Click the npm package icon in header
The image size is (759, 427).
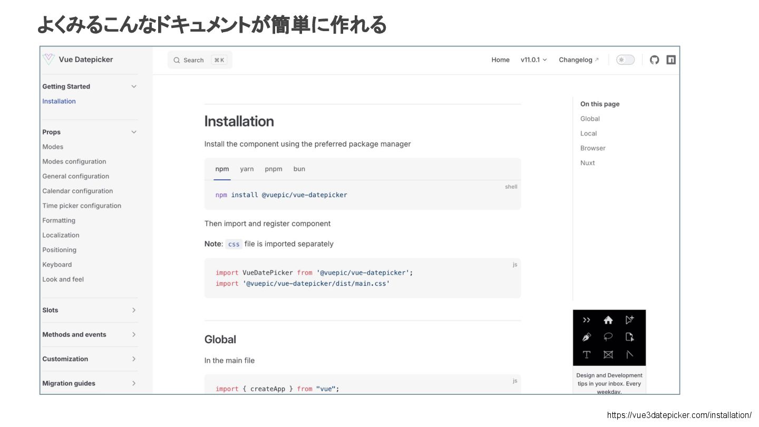[x=671, y=60]
